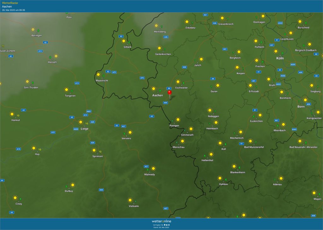Click the A601 motorway badge near Liège
The height and width of the screenshot is (230, 323).
click(89, 112)
